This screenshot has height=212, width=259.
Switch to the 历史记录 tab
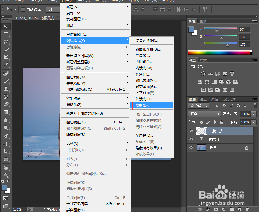[229, 99]
